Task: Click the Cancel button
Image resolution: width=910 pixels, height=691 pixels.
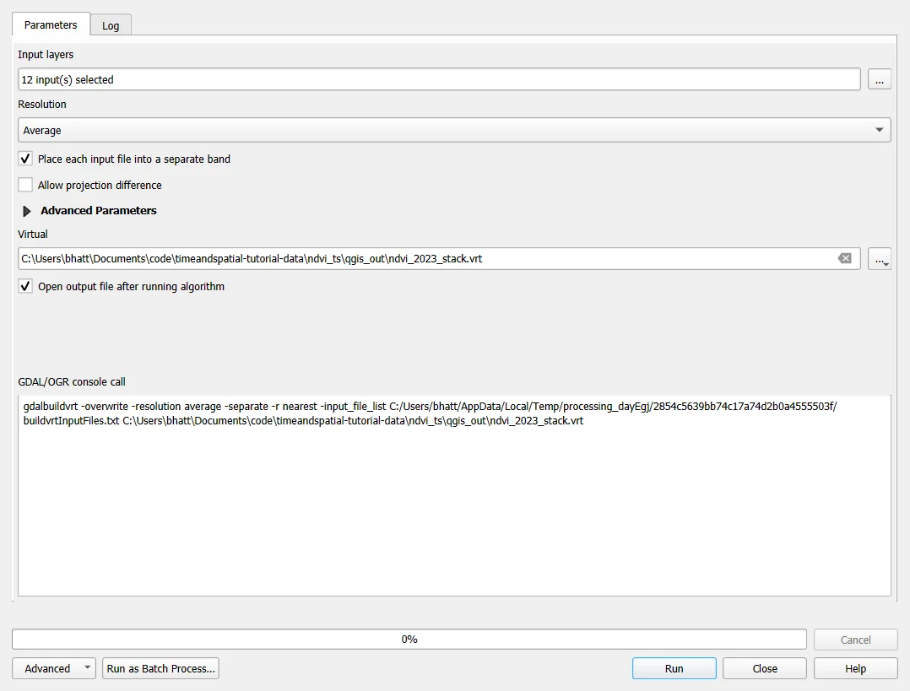Action: coord(855,640)
